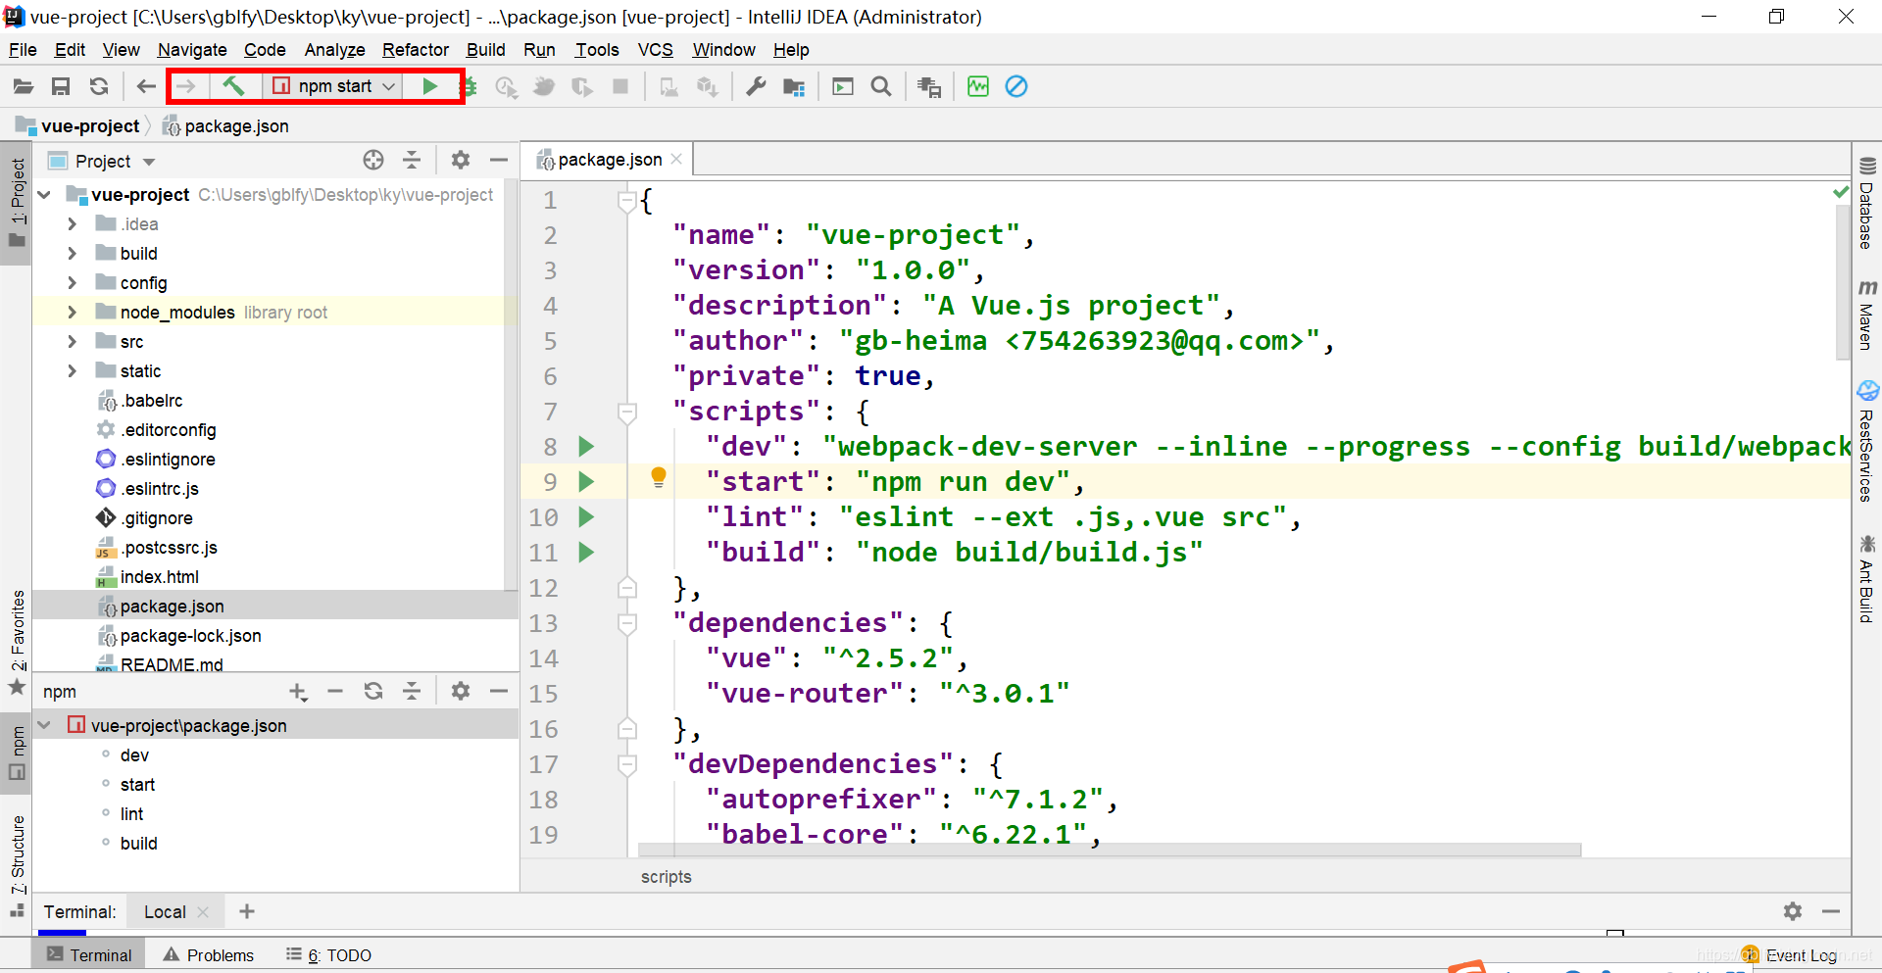This screenshot has height=973, width=1882.
Task: Close the package.json editor tab
Action: coord(676,159)
